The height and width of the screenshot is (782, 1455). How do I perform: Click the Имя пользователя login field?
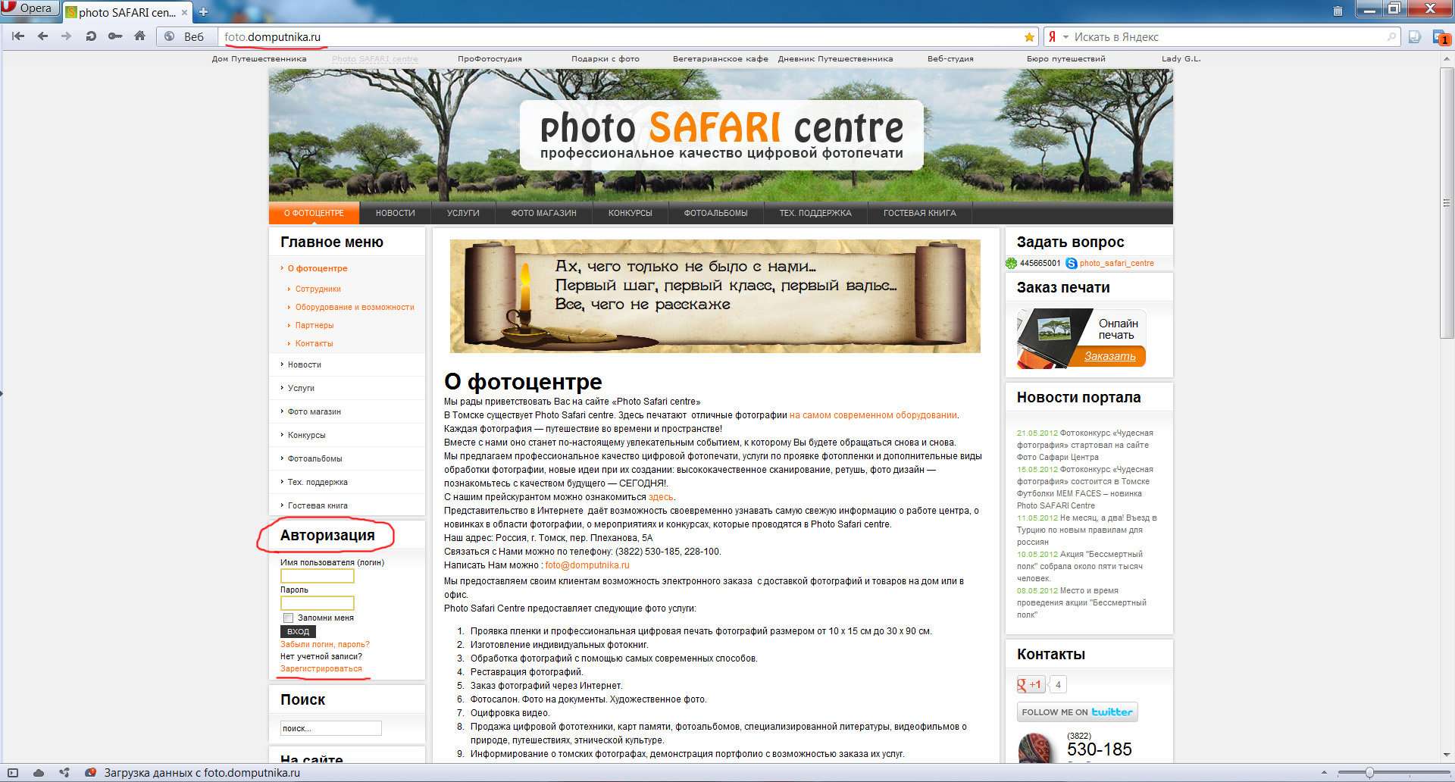coord(318,576)
